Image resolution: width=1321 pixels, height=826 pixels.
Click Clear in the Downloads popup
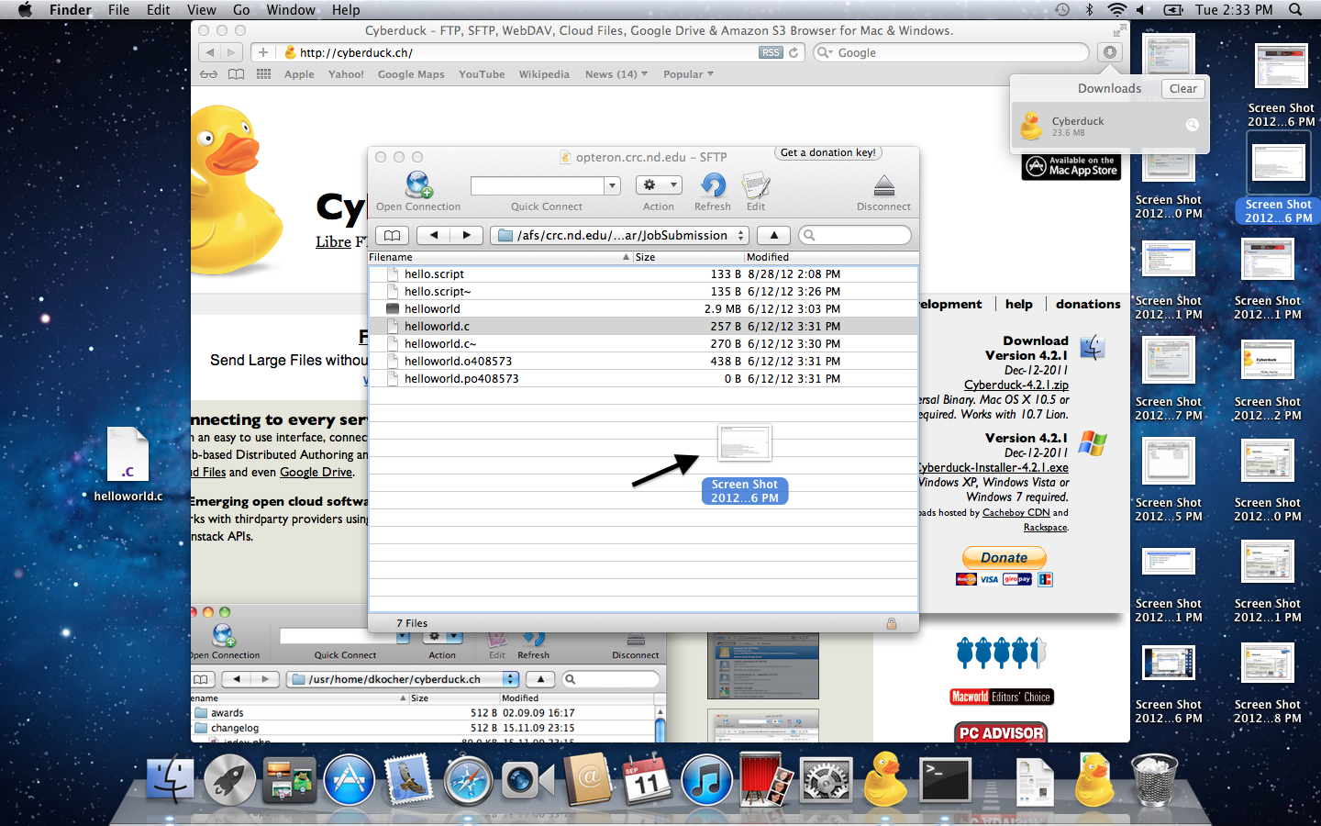tap(1182, 89)
